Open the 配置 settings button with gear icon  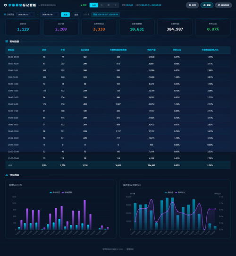(x=192, y=5)
